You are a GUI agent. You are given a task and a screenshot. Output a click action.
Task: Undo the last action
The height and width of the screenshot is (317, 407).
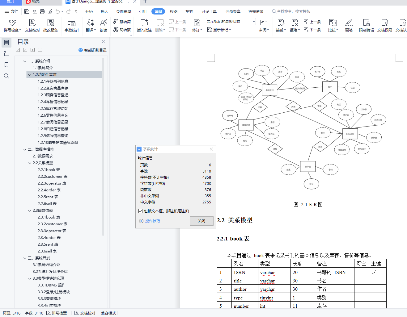[x=58, y=11]
